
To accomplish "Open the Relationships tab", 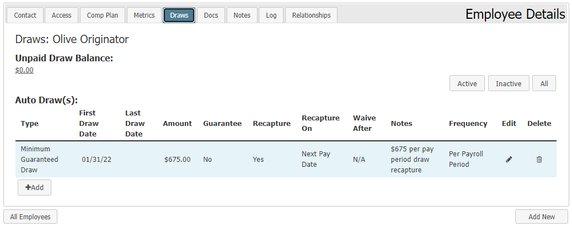I will [311, 15].
